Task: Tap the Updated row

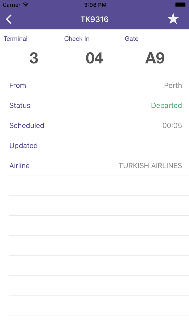Action: (x=94, y=145)
